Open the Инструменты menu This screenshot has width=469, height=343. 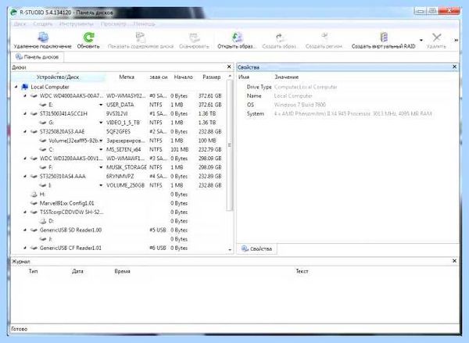[x=77, y=24]
